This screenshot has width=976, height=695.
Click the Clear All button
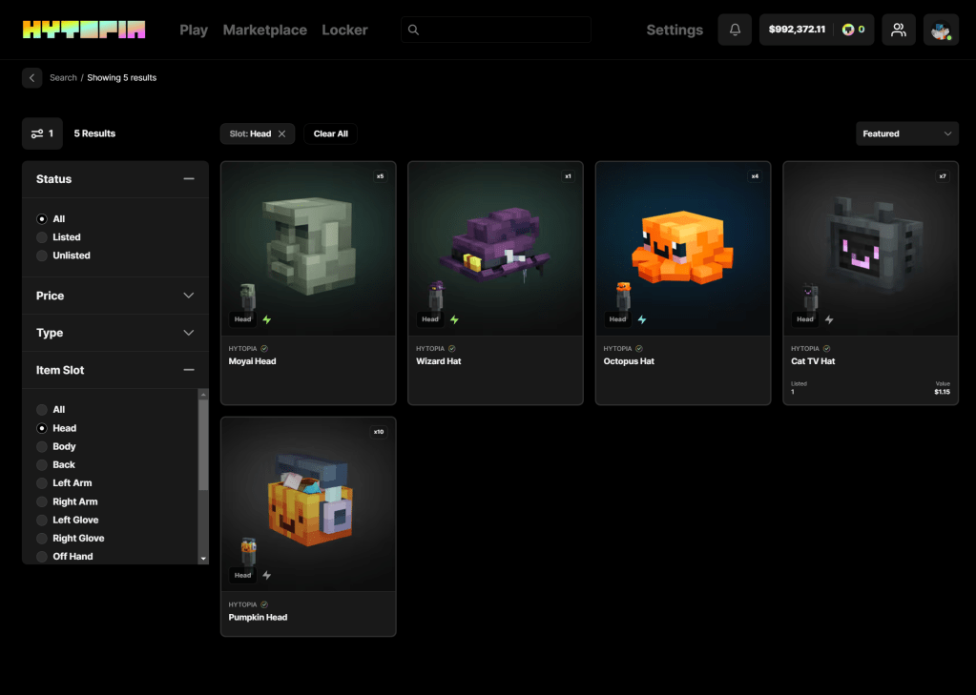pos(330,133)
